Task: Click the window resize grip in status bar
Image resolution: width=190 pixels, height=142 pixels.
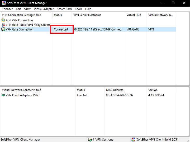Action: (188, 140)
